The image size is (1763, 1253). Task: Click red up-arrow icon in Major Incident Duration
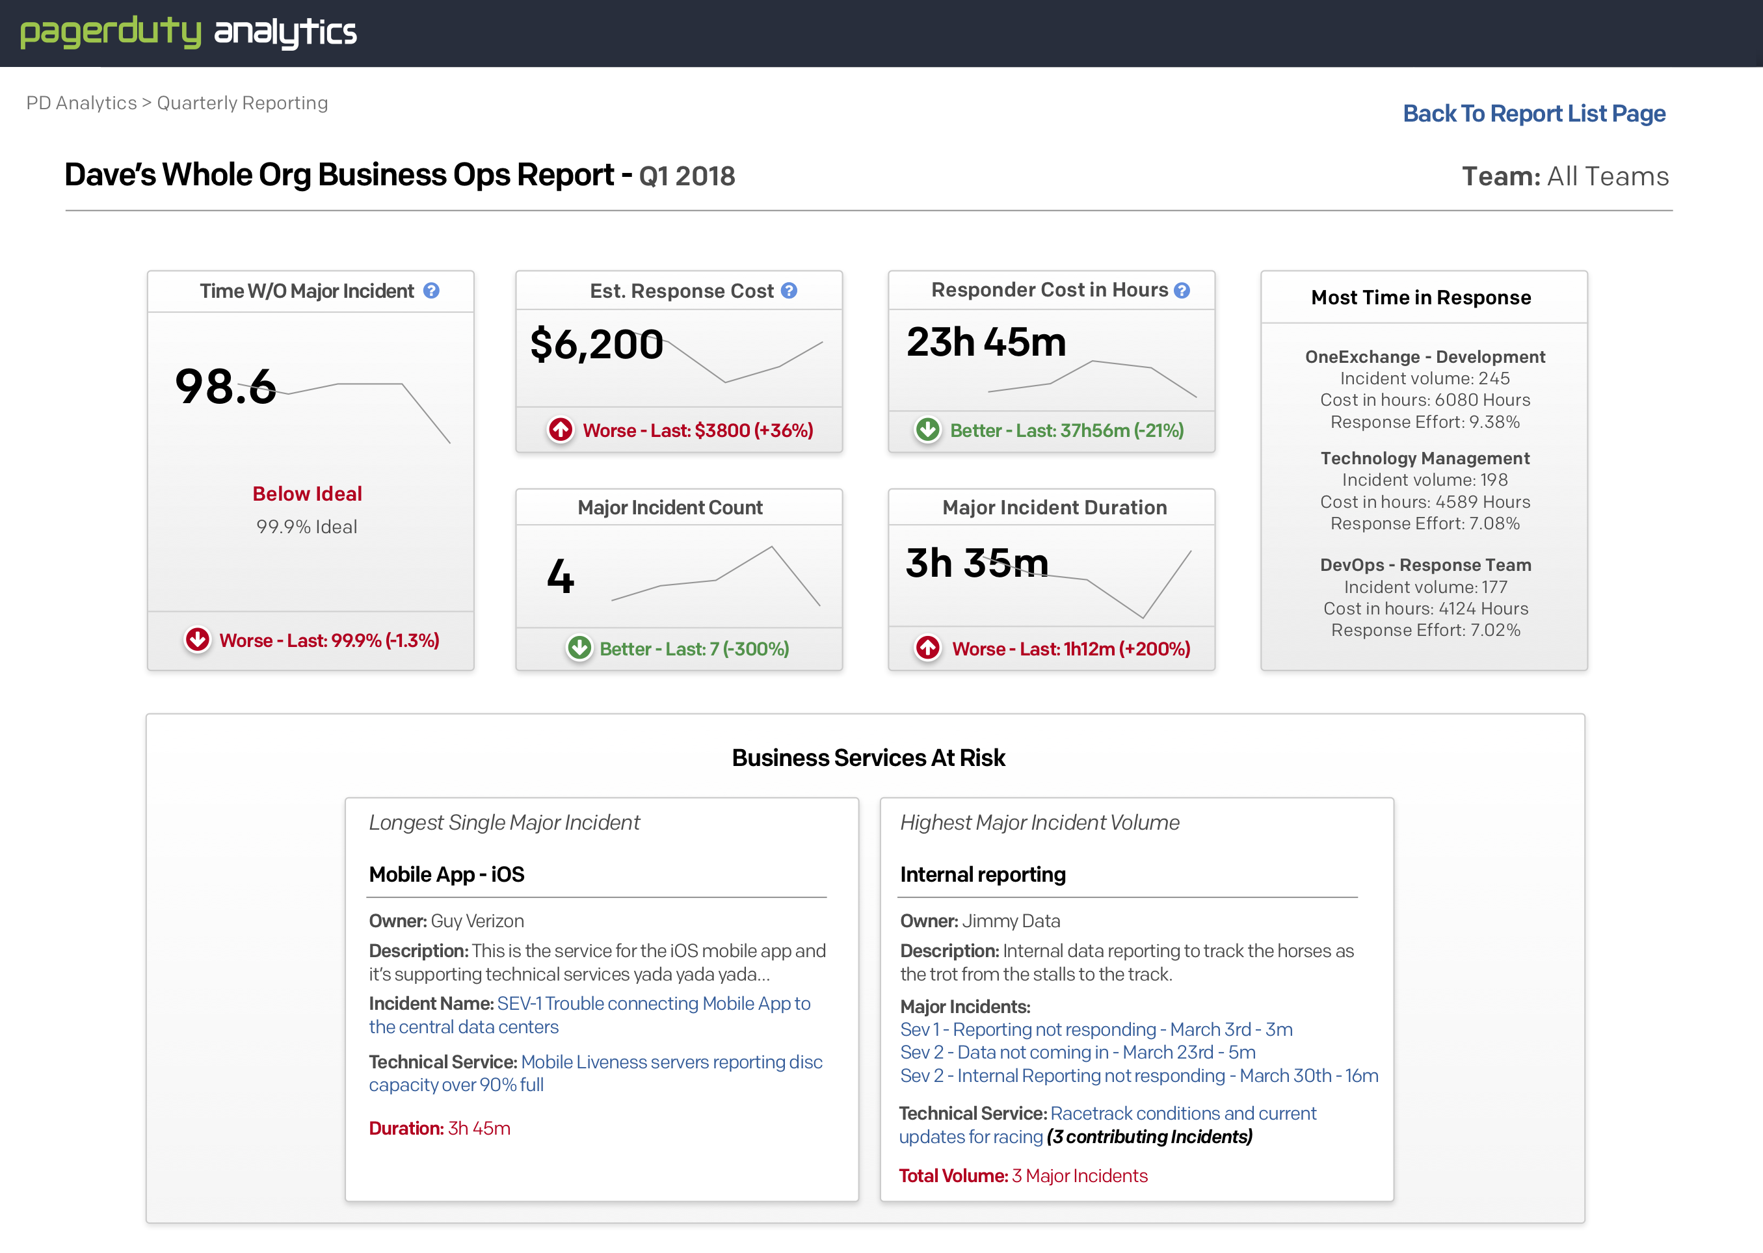(927, 648)
